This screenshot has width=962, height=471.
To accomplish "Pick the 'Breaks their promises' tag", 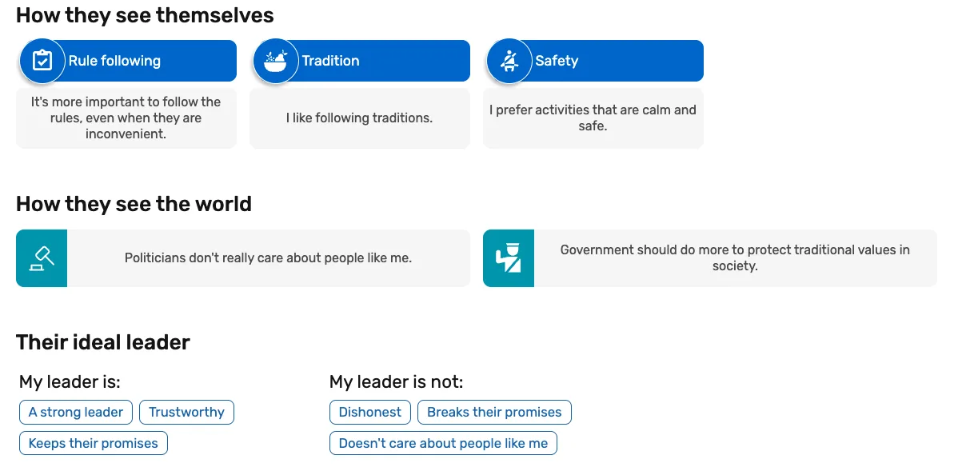I will [x=494, y=413].
